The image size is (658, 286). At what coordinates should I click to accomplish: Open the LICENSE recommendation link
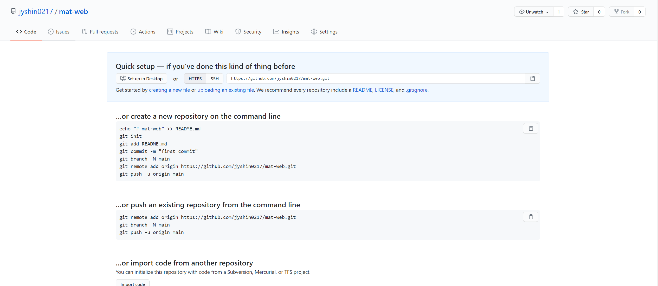pyautogui.click(x=384, y=90)
